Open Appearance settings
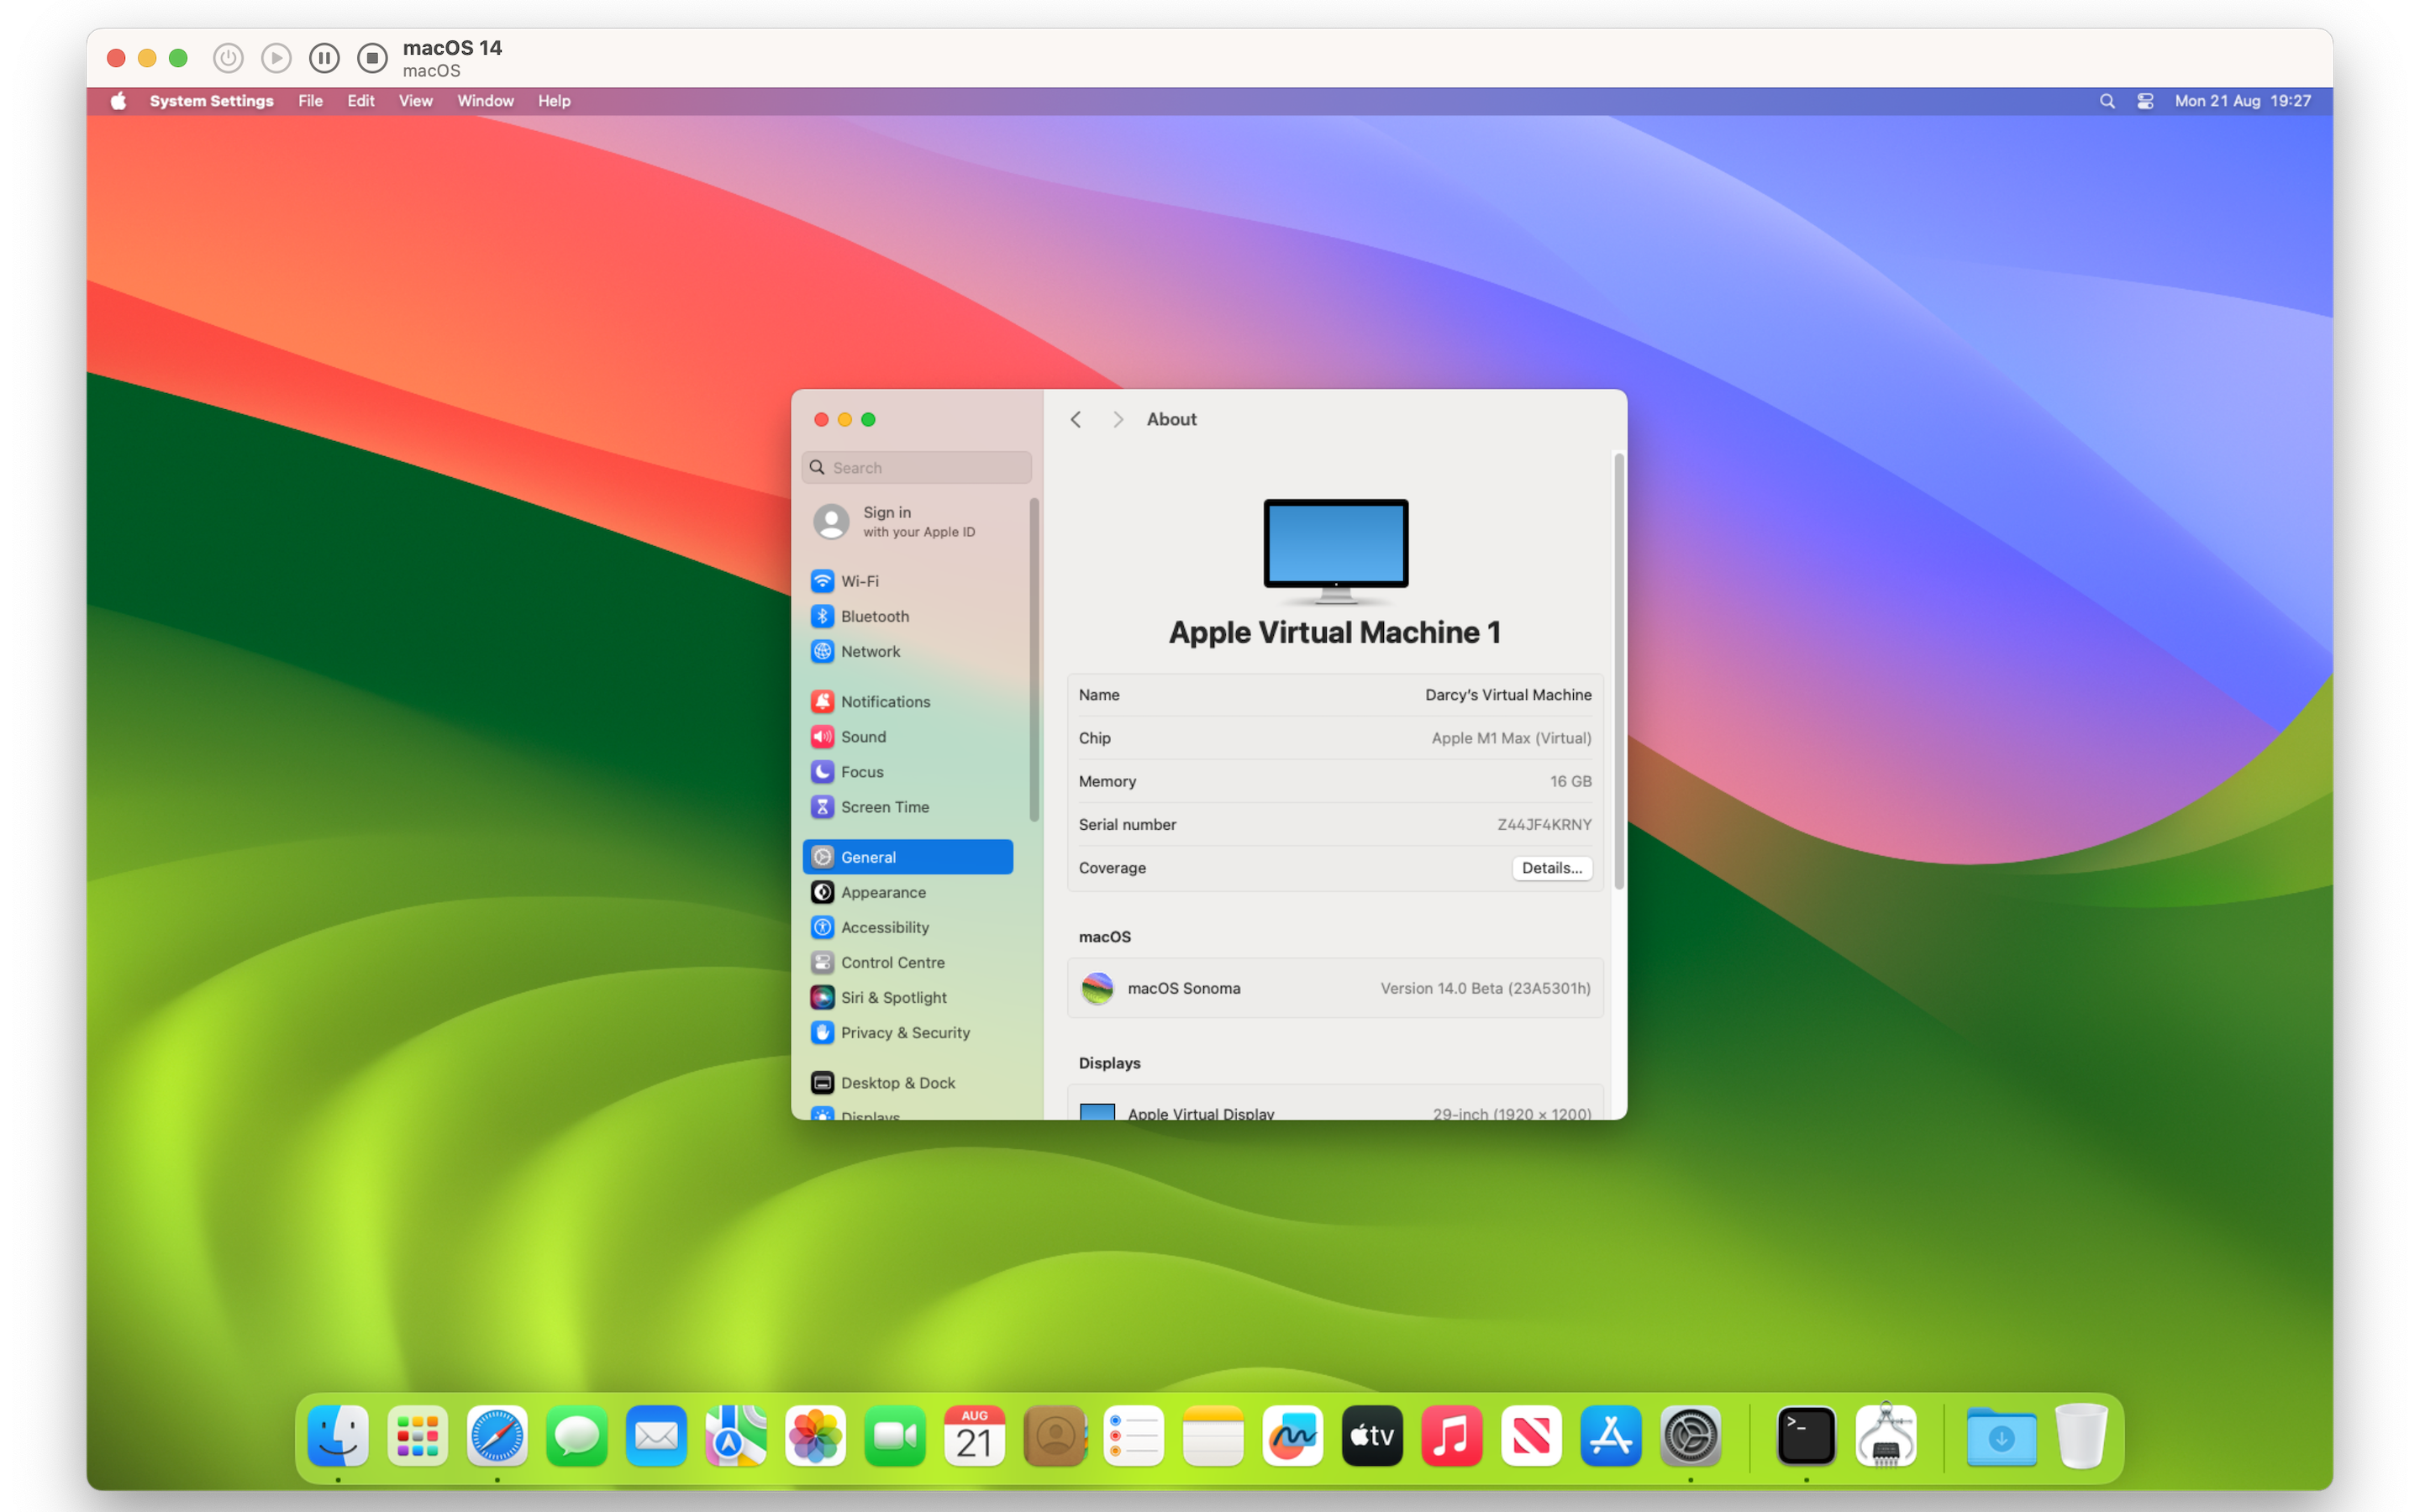 [908, 891]
